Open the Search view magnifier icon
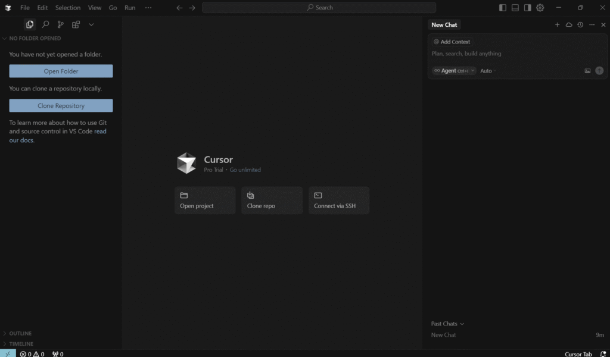610x357 pixels. [x=45, y=24]
